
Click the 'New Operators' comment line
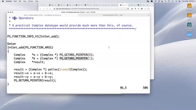pyautogui.click(x=21, y=18)
